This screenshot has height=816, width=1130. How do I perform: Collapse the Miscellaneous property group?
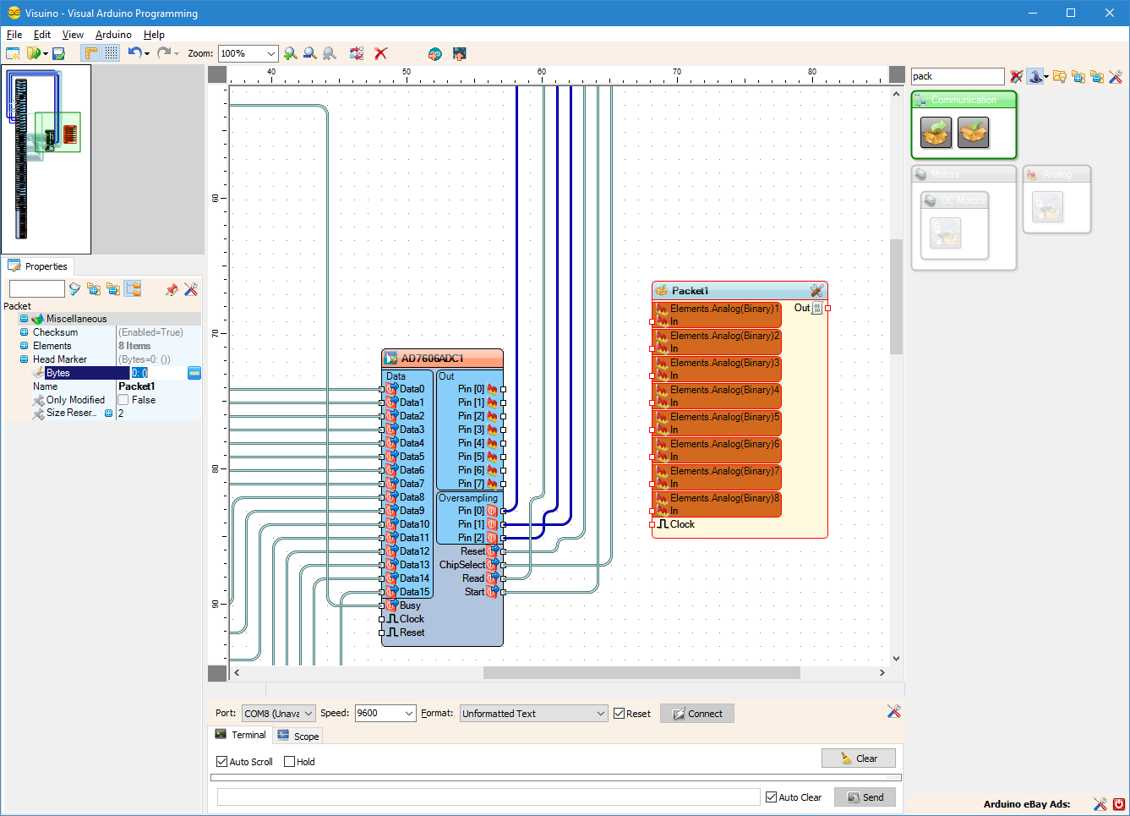pos(24,319)
